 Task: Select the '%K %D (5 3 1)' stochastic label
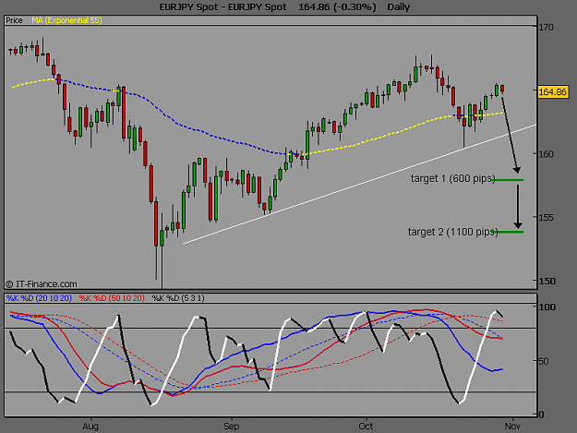(x=178, y=298)
